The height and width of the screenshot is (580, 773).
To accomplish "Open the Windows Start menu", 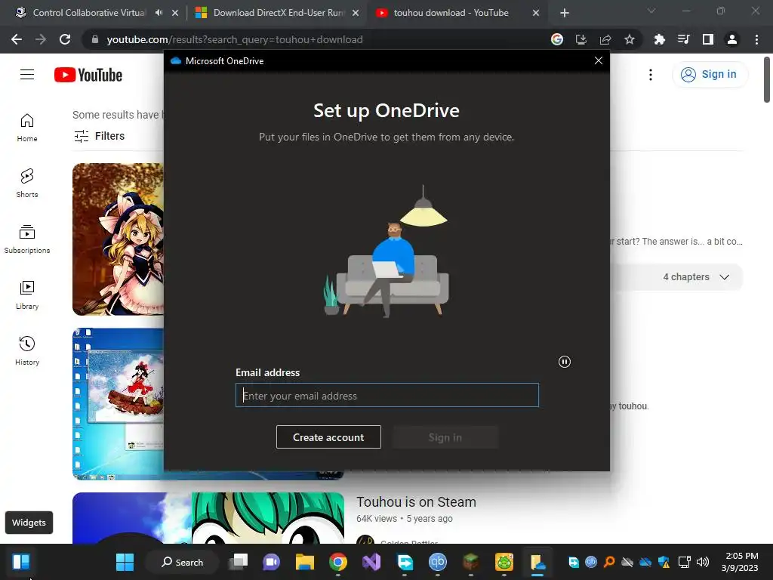I will (125, 562).
